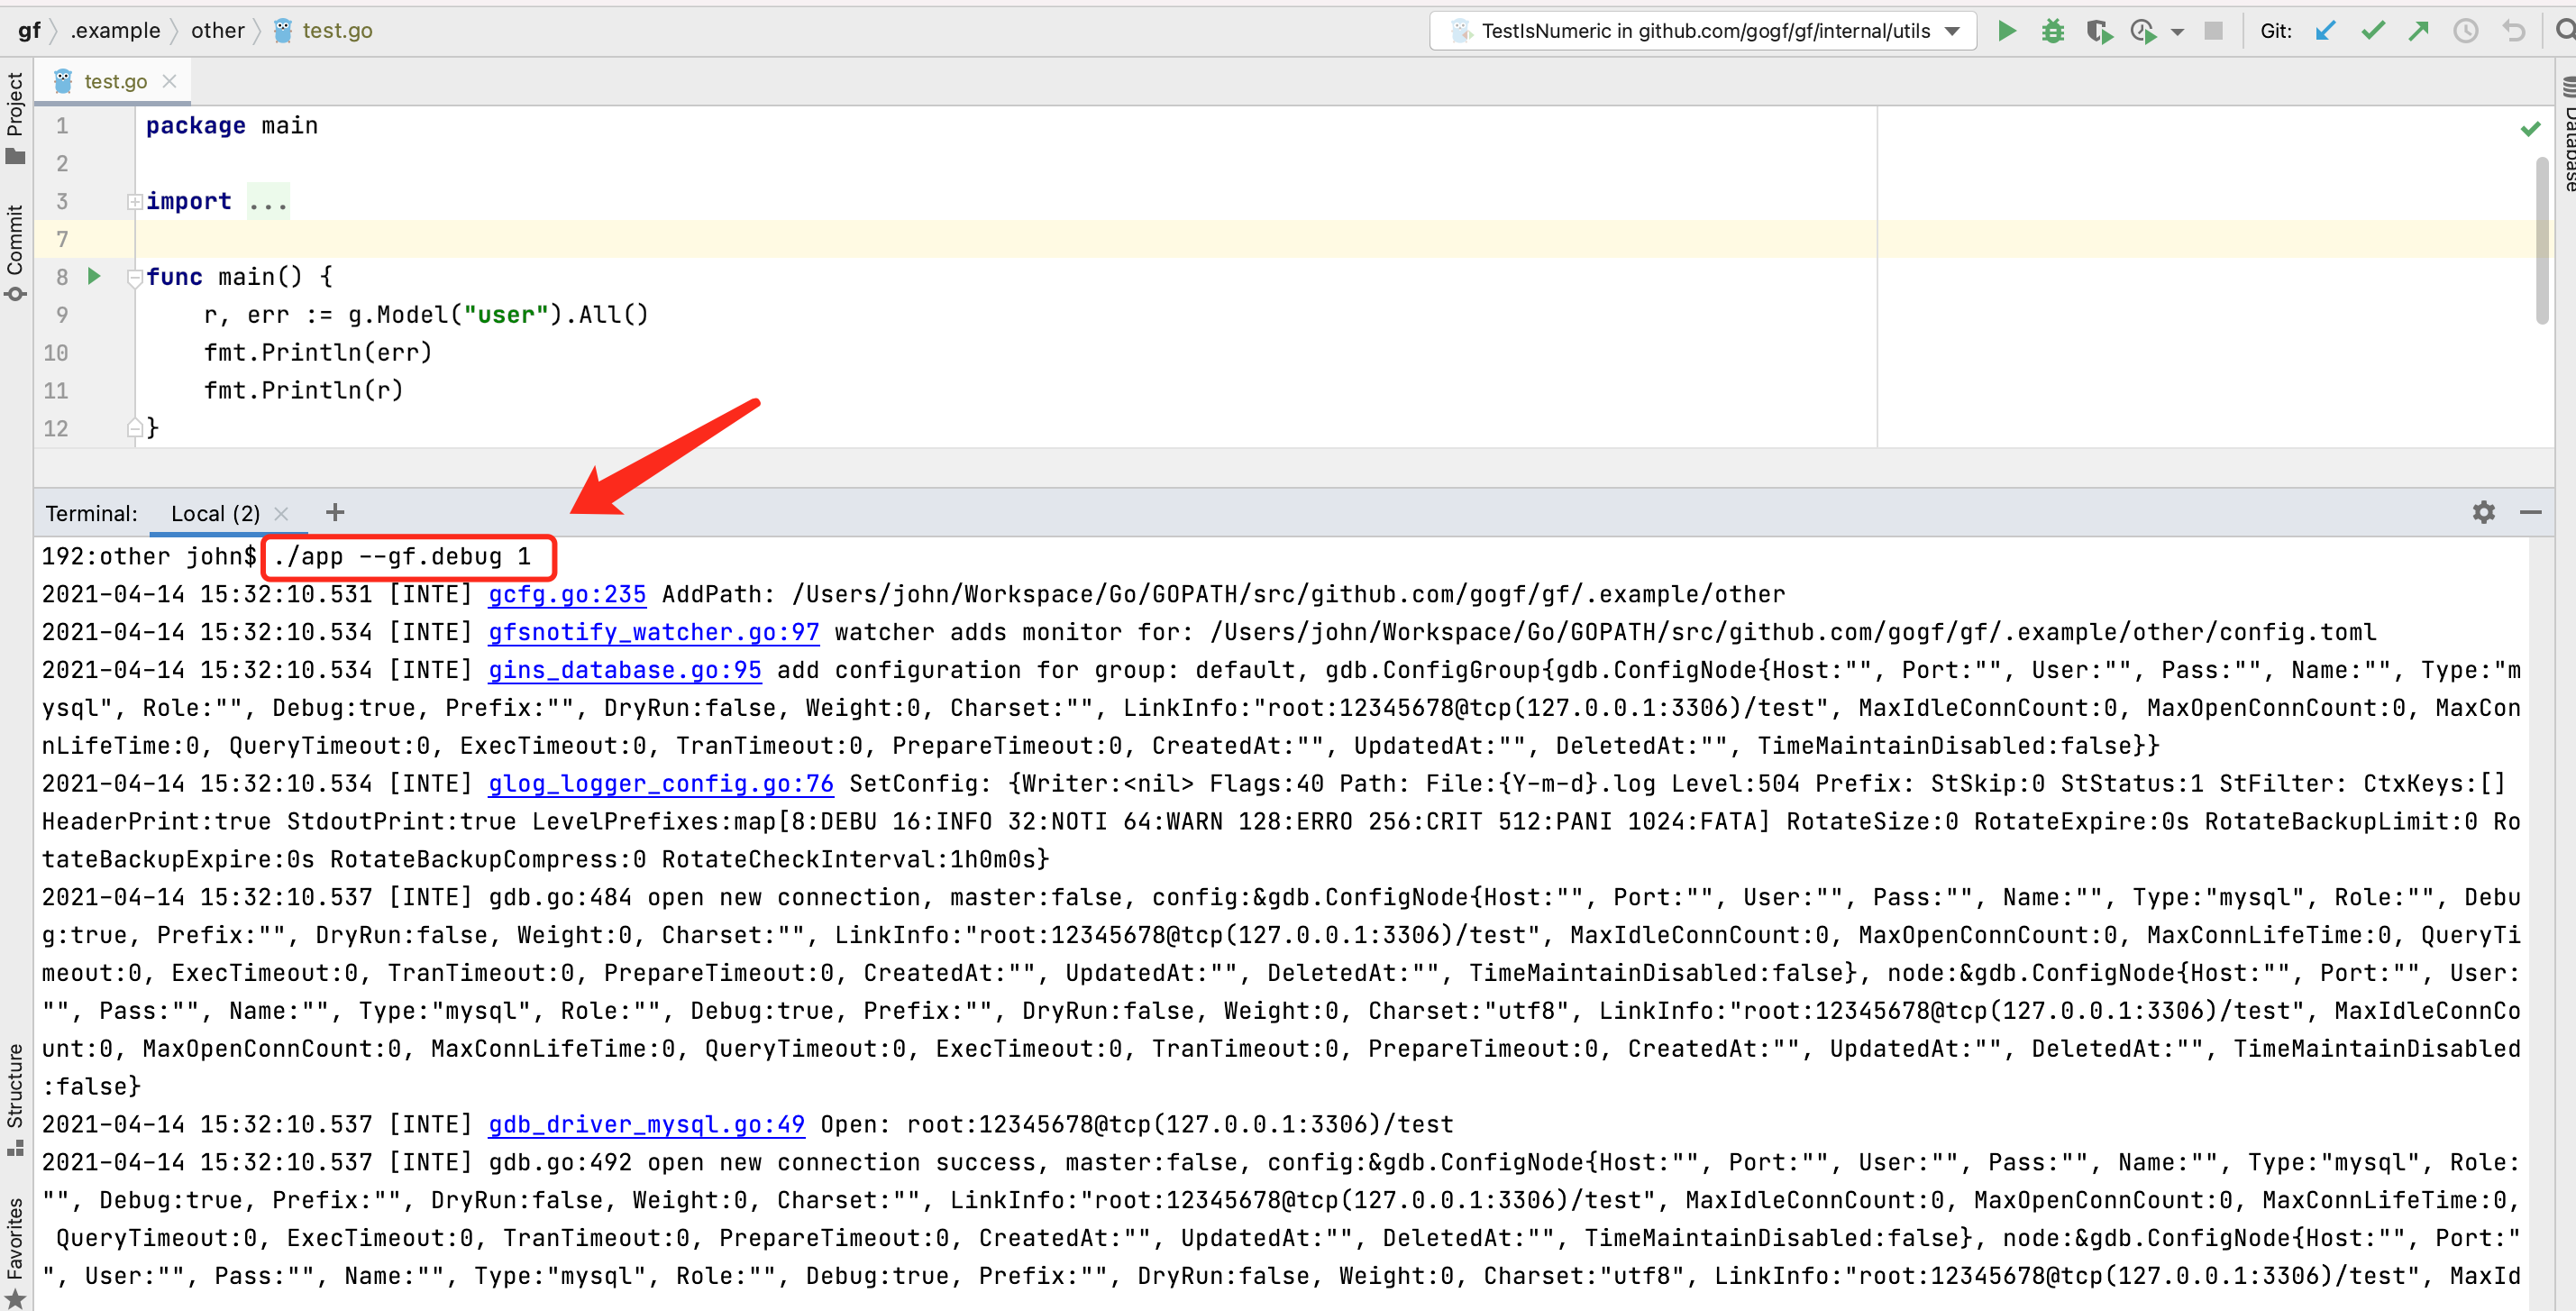
Task: Open gdb_driver_mysql.go:49 link
Action: 646,1125
